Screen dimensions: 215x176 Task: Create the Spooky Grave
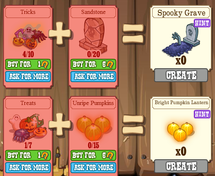coord(181,75)
